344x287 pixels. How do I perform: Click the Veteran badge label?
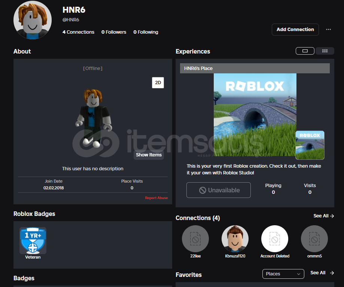coord(33,257)
